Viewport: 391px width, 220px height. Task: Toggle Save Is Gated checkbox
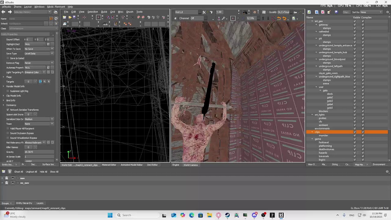click(x=8, y=58)
